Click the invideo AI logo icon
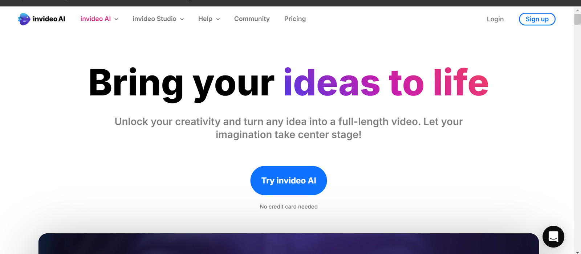 tap(24, 19)
